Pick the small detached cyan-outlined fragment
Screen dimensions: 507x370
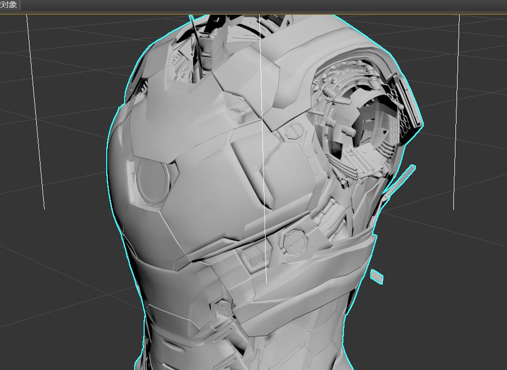click(x=377, y=277)
